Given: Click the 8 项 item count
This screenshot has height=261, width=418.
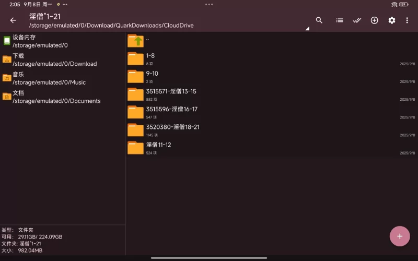Looking at the screenshot, I should [149, 64].
